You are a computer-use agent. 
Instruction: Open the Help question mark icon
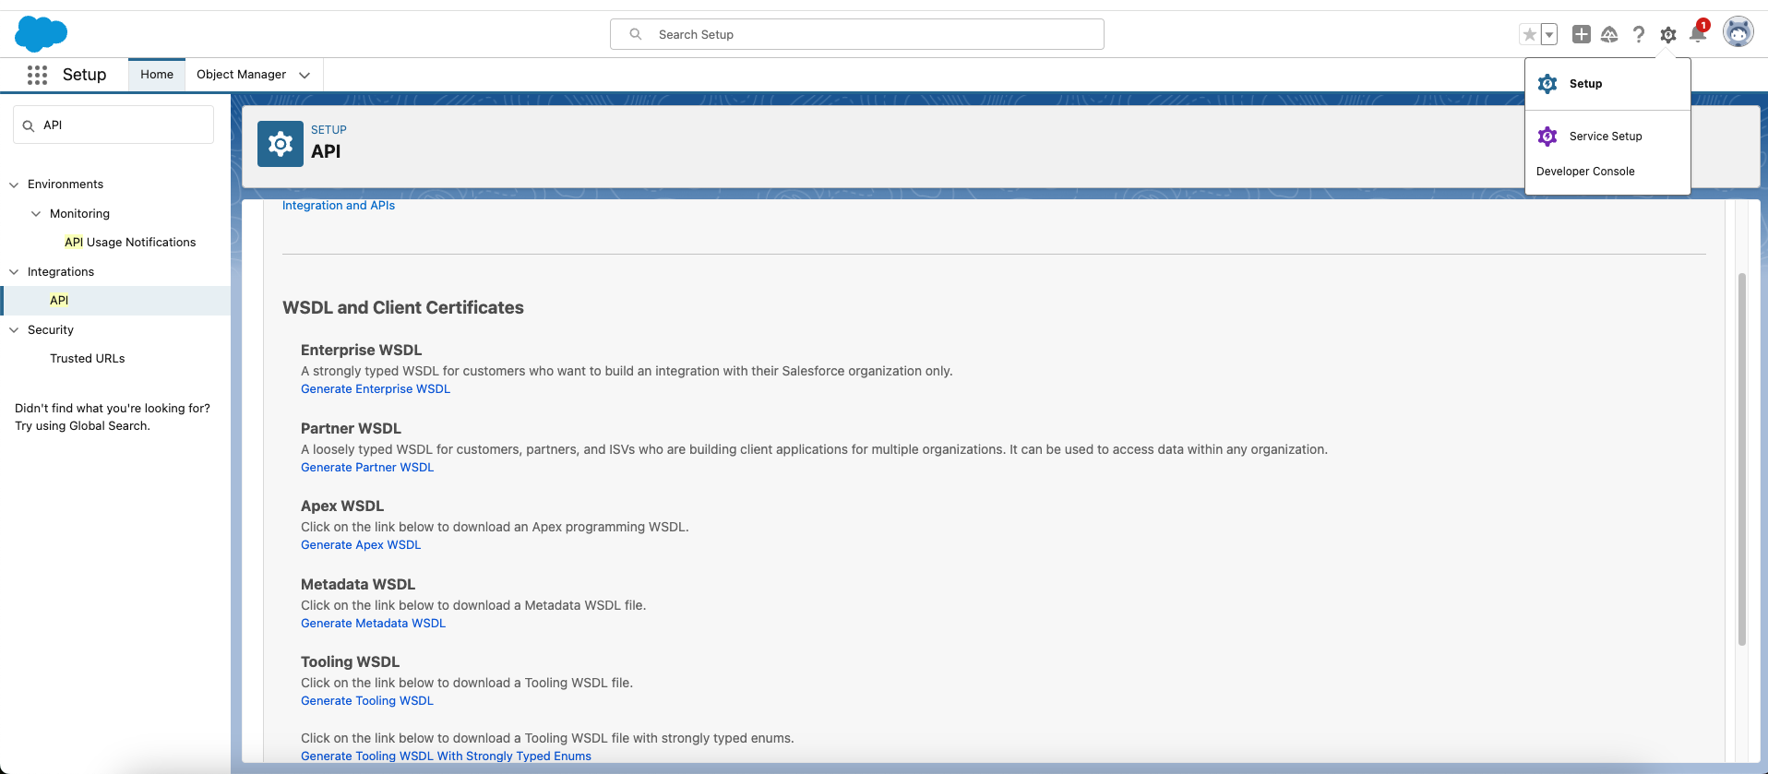coord(1639,34)
